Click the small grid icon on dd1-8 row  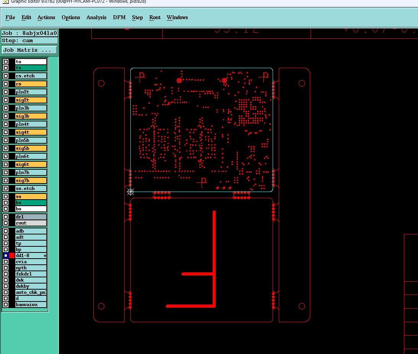(x=45, y=256)
